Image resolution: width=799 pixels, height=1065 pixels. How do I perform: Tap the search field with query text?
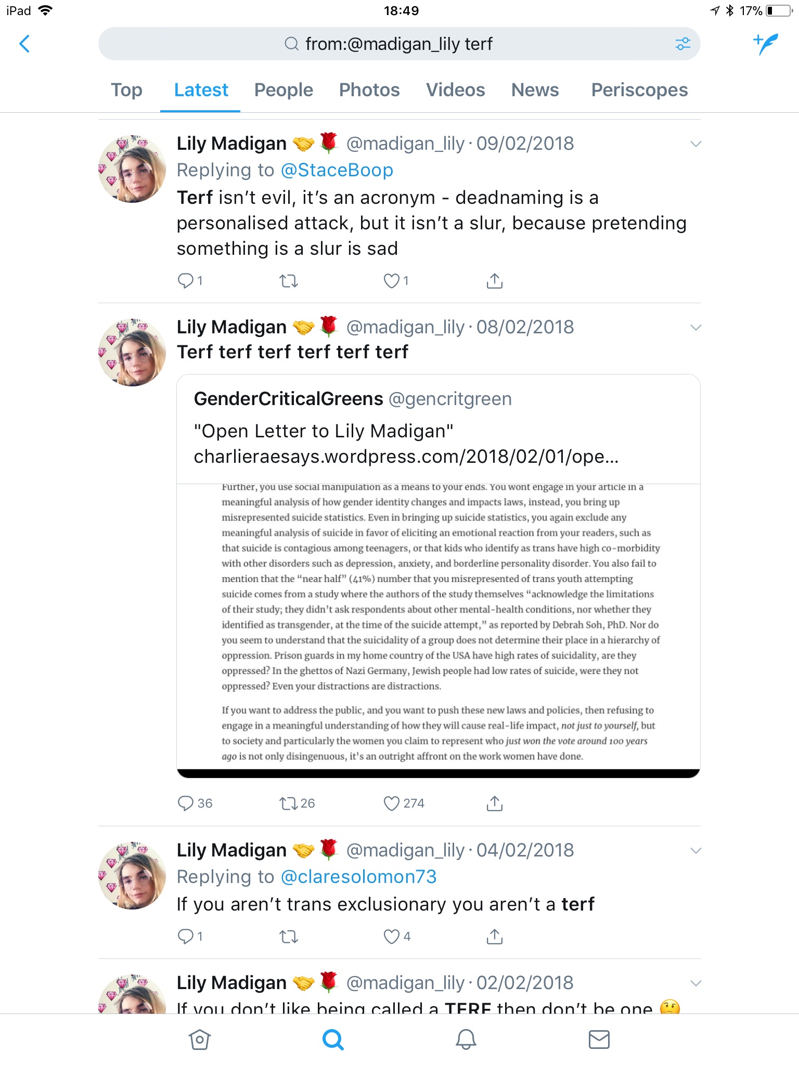click(x=399, y=44)
